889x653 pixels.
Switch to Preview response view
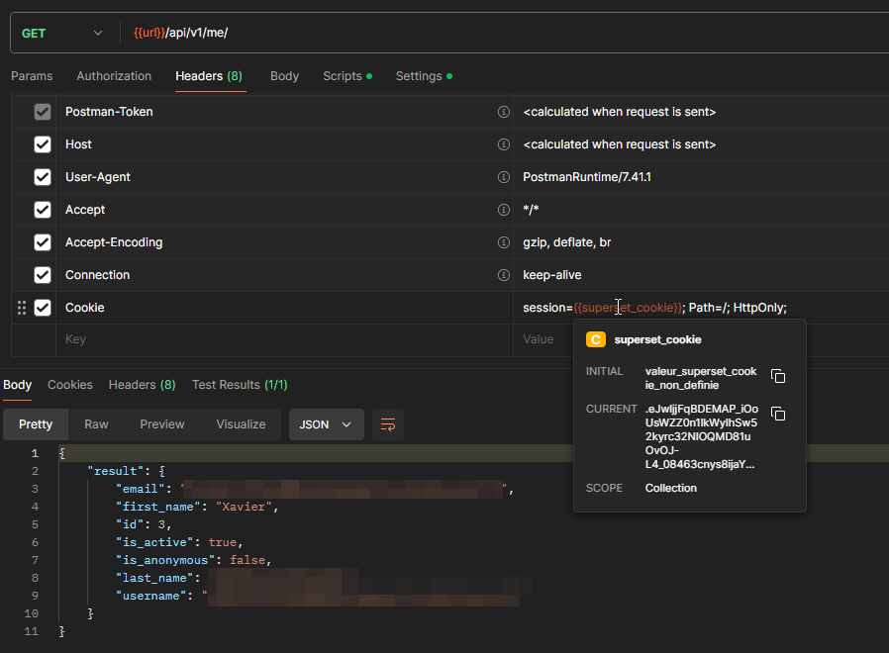162,424
